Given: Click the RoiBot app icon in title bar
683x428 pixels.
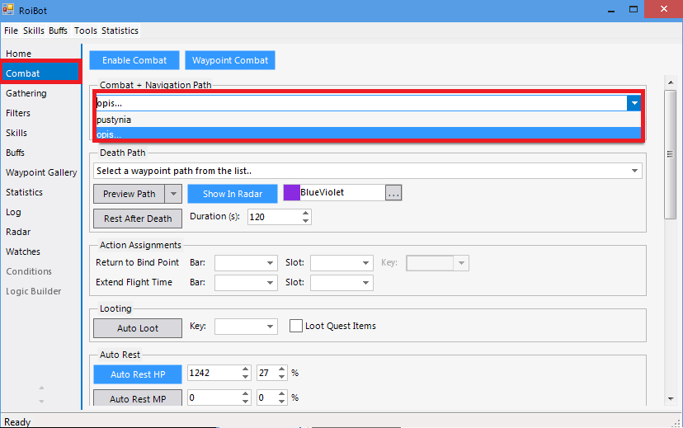Looking at the screenshot, I should pos(8,10).
